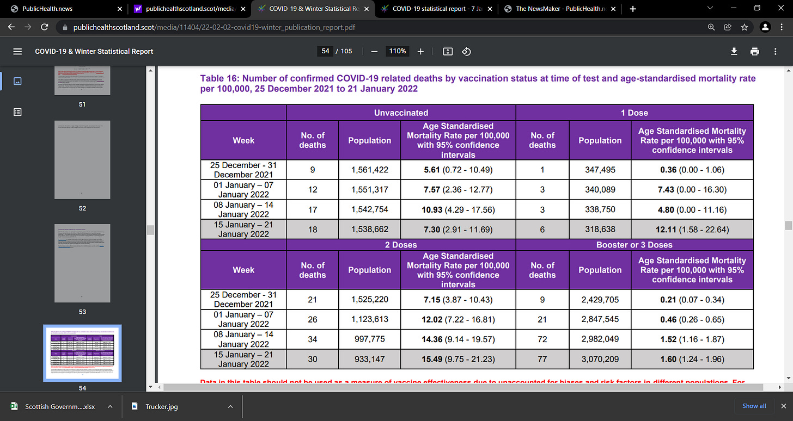Click the browser zoom magnifier icon
793x421 pixels.
(x=711, y=27)
